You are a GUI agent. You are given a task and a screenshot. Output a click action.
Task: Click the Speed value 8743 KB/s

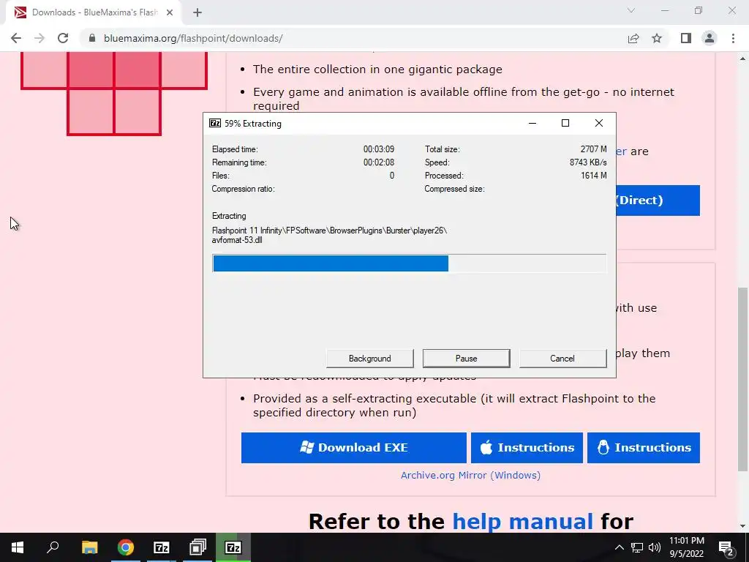coord(588,162)
